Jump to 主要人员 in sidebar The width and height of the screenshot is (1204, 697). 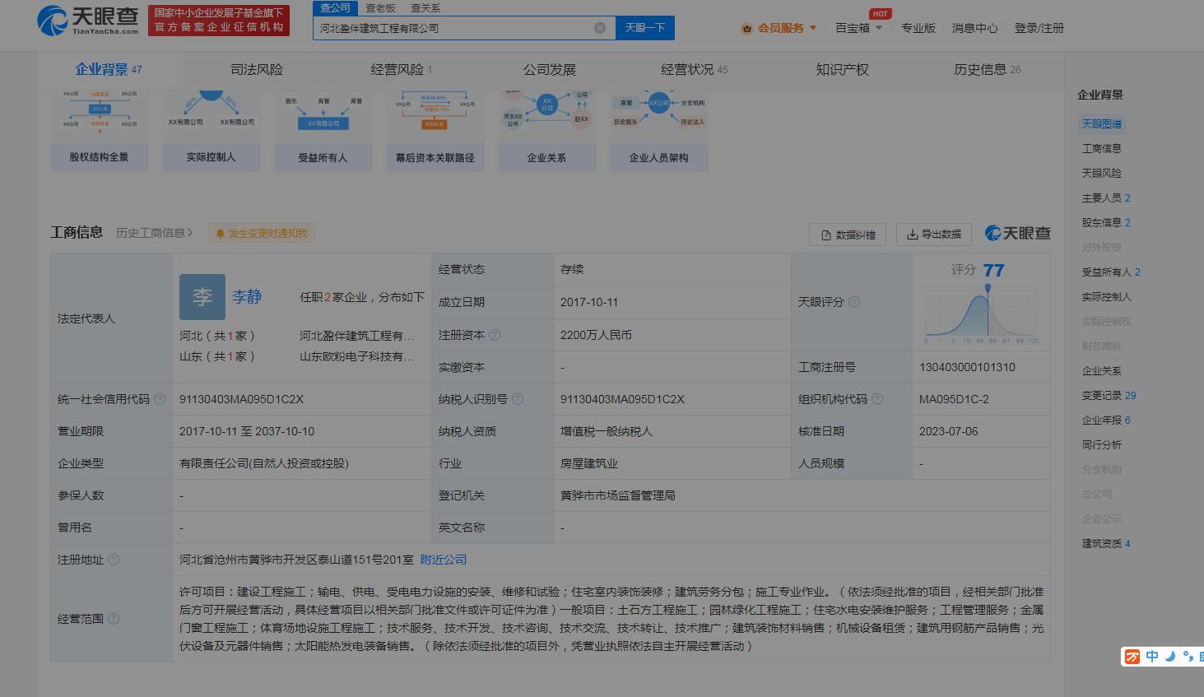coord(1105,198)
